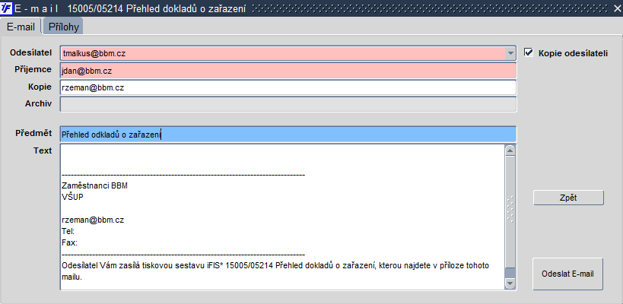
Task: Click the iFIS logo icon in title bar
Action: (x=6, y=8)
